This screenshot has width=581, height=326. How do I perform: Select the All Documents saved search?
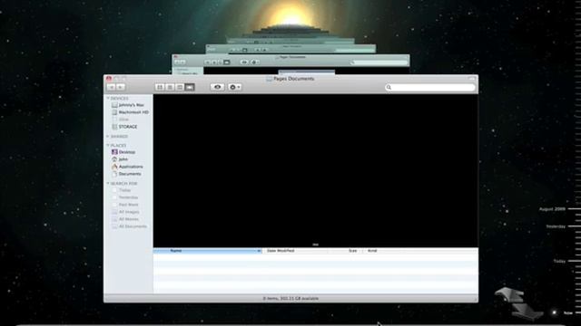[129, 226]
